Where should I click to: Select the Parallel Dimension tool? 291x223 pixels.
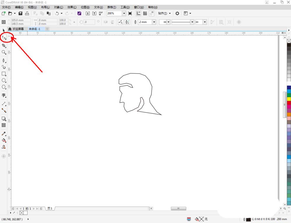pos(4,104)
